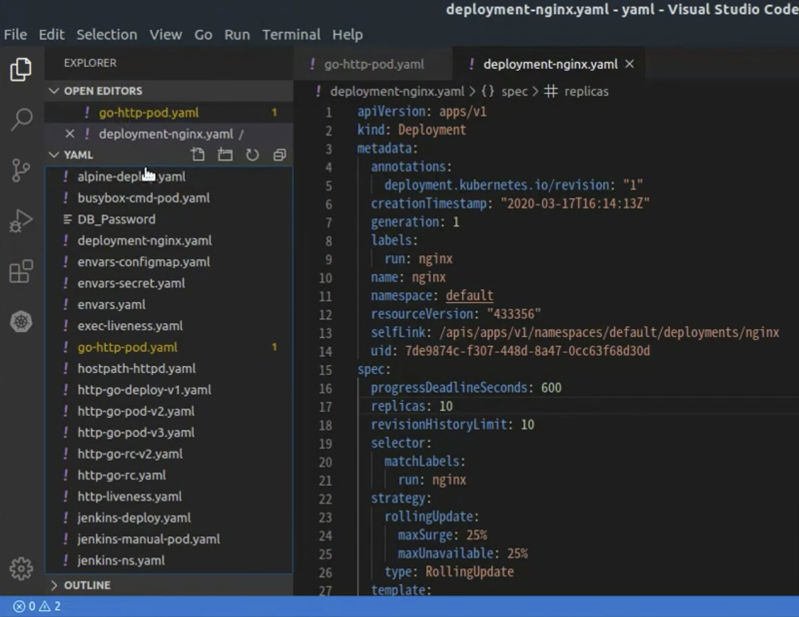Create a new file in YAML folder
The height and width of the screenshot is (617, 799).
(198, 154)
